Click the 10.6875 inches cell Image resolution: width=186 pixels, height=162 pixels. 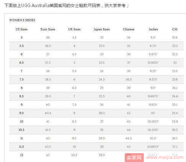[x=153, y=147]
